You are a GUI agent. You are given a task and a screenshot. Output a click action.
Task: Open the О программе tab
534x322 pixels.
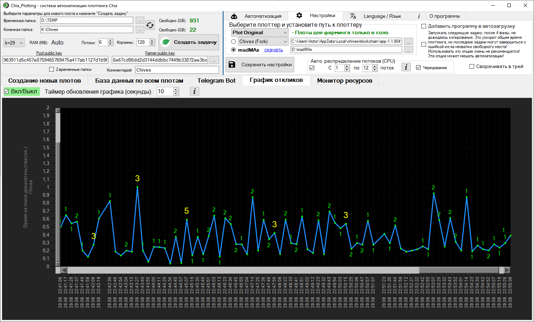437,16
